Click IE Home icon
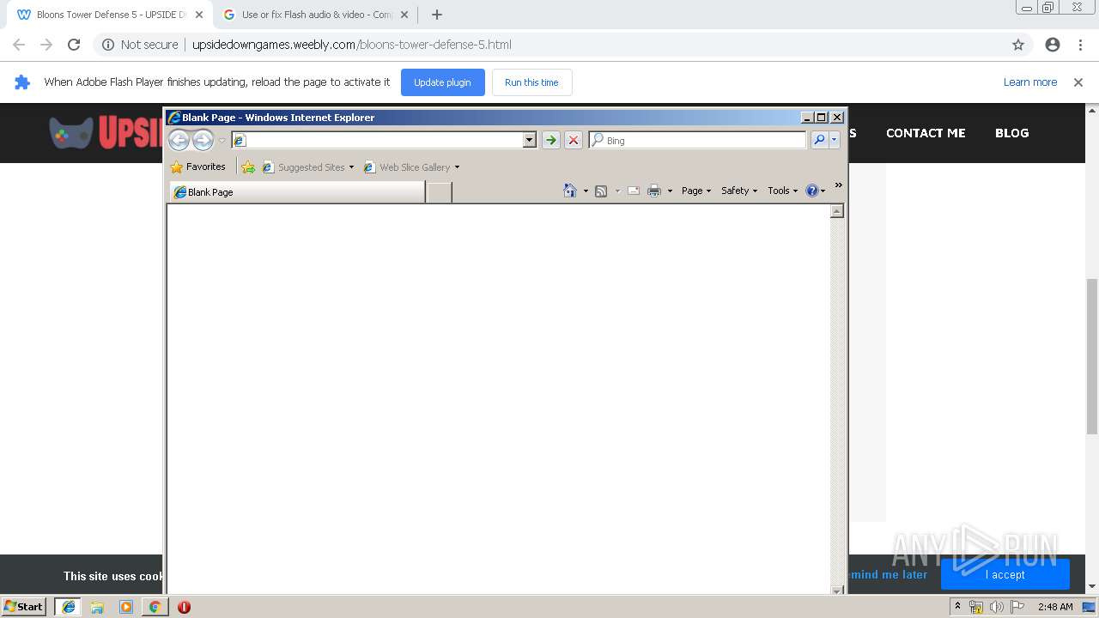Viewport: 1099px width, 618px height. point(569,191)
